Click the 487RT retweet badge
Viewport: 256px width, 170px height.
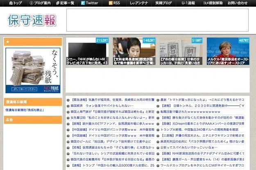[244, 40]
